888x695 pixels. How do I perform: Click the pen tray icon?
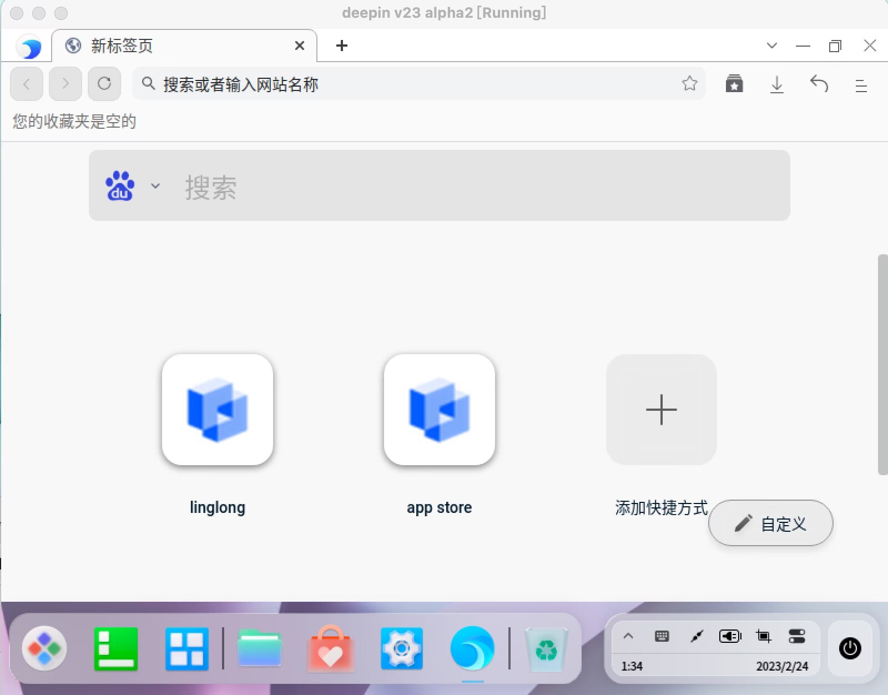696,636
